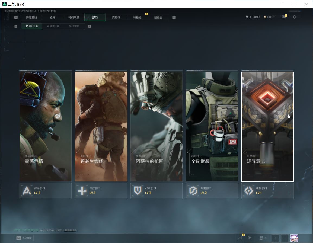Open the friends list icon

point(262,238)
